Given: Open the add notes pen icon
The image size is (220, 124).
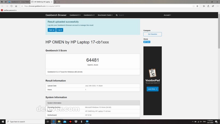Looking at the screenshot, I should tap(209, 6).
